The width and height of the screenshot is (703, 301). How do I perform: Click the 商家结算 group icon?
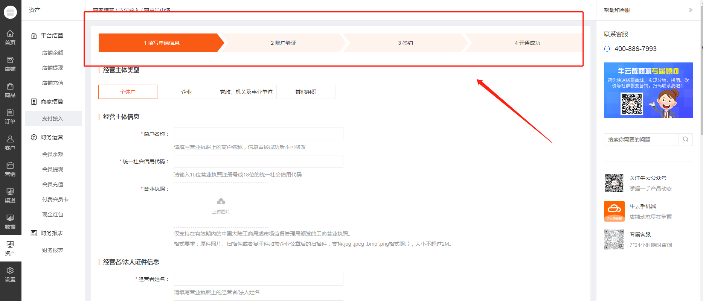point(34,102)
